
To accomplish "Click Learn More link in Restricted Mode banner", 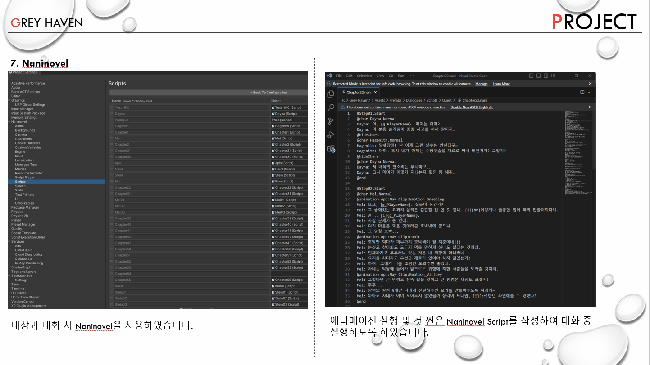I will (501, 84).
